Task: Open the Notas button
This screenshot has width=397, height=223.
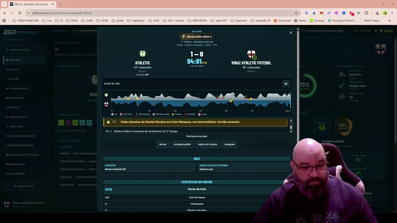Action: (163, 144)
